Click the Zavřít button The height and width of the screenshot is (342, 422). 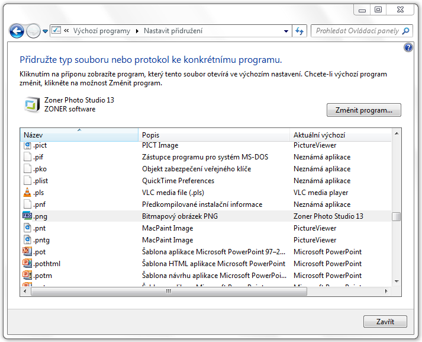(385, 321)
